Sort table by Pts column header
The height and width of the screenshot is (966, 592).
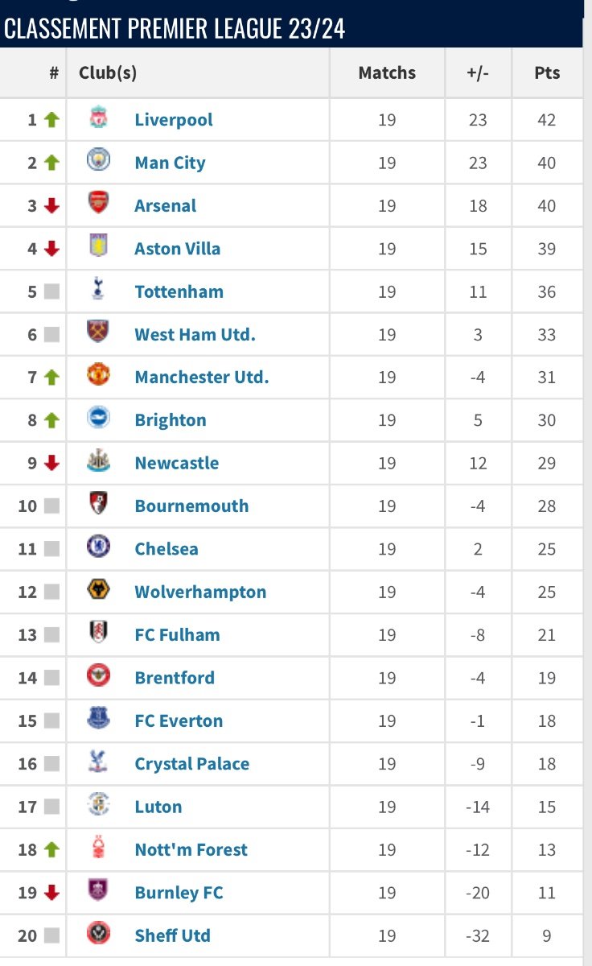547,72
